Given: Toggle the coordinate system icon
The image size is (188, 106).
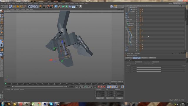Looking at the screenshot, I should point(40,6).
